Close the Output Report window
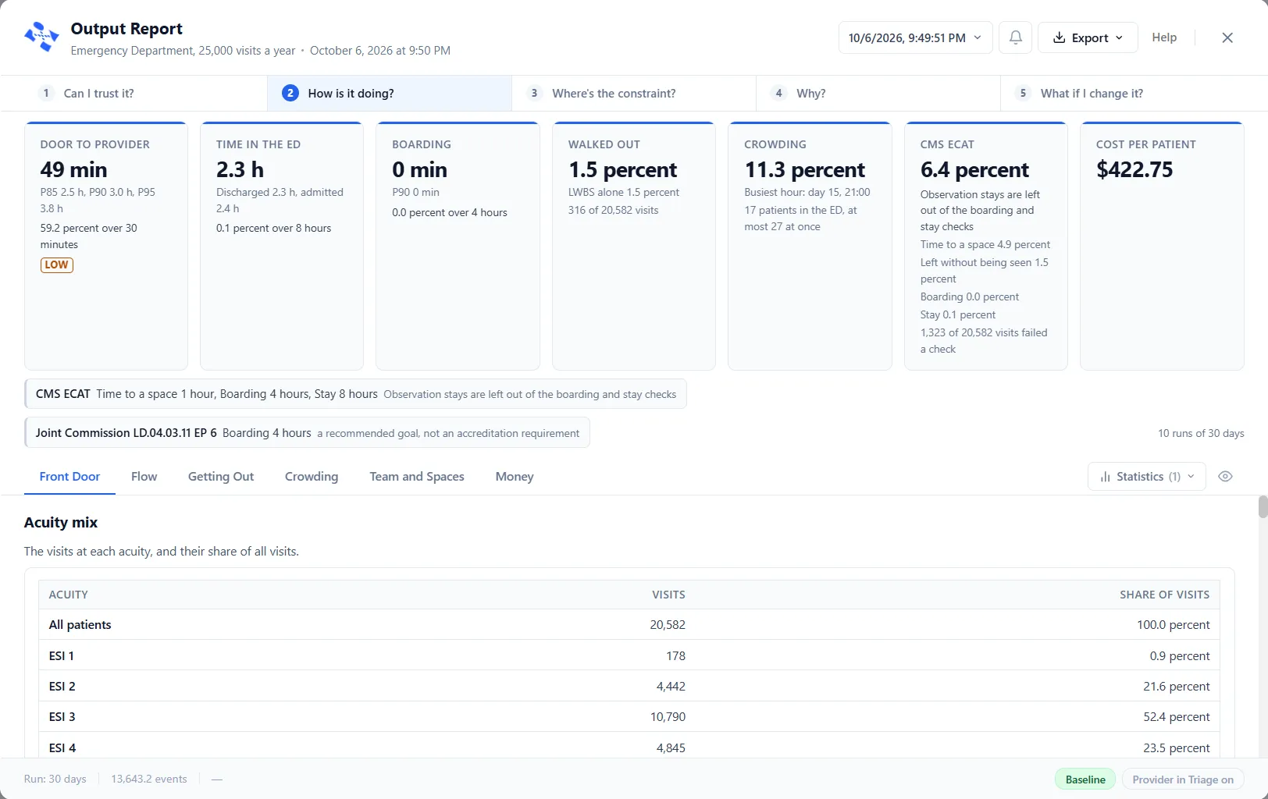 coord(1227,37)
